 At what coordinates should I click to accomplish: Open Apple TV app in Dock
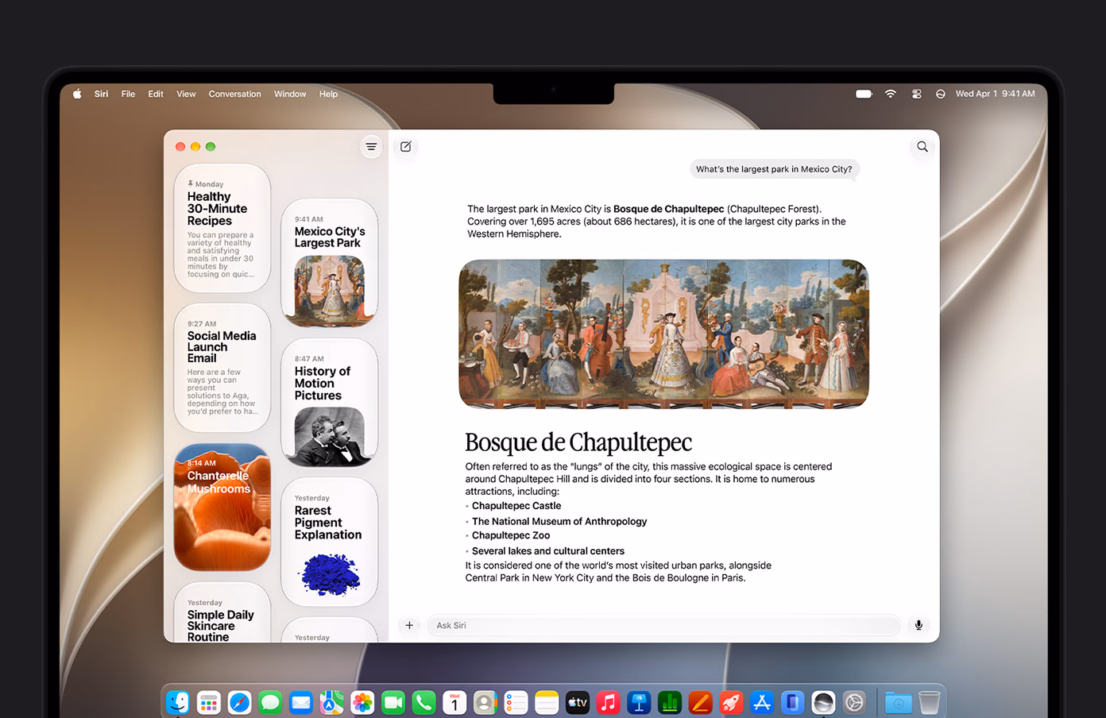(578, 702)
